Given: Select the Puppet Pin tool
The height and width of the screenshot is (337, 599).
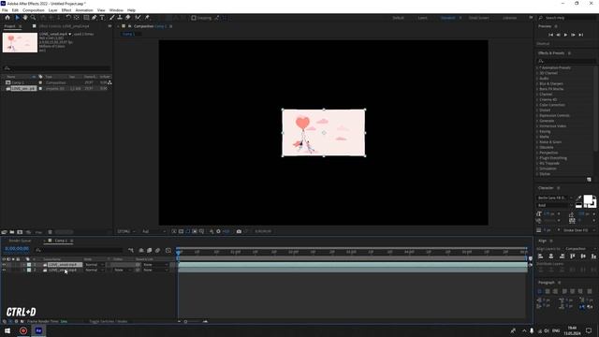Looking at the screenshot, I should coord(147,18).
